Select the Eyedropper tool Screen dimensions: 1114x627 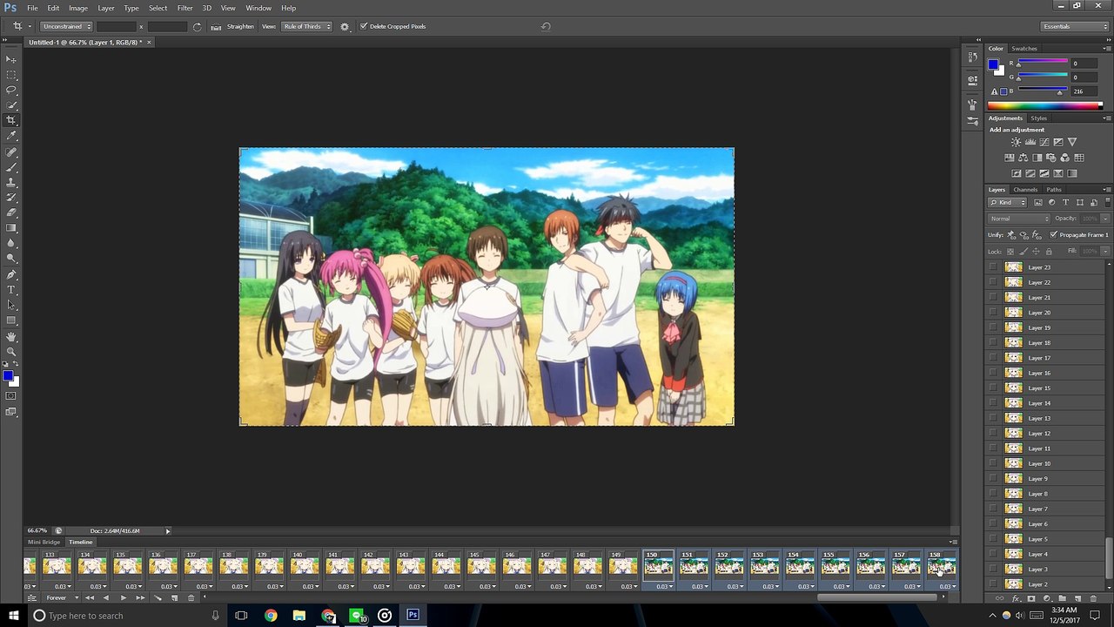pyautogui.click(x=11, y=136)
